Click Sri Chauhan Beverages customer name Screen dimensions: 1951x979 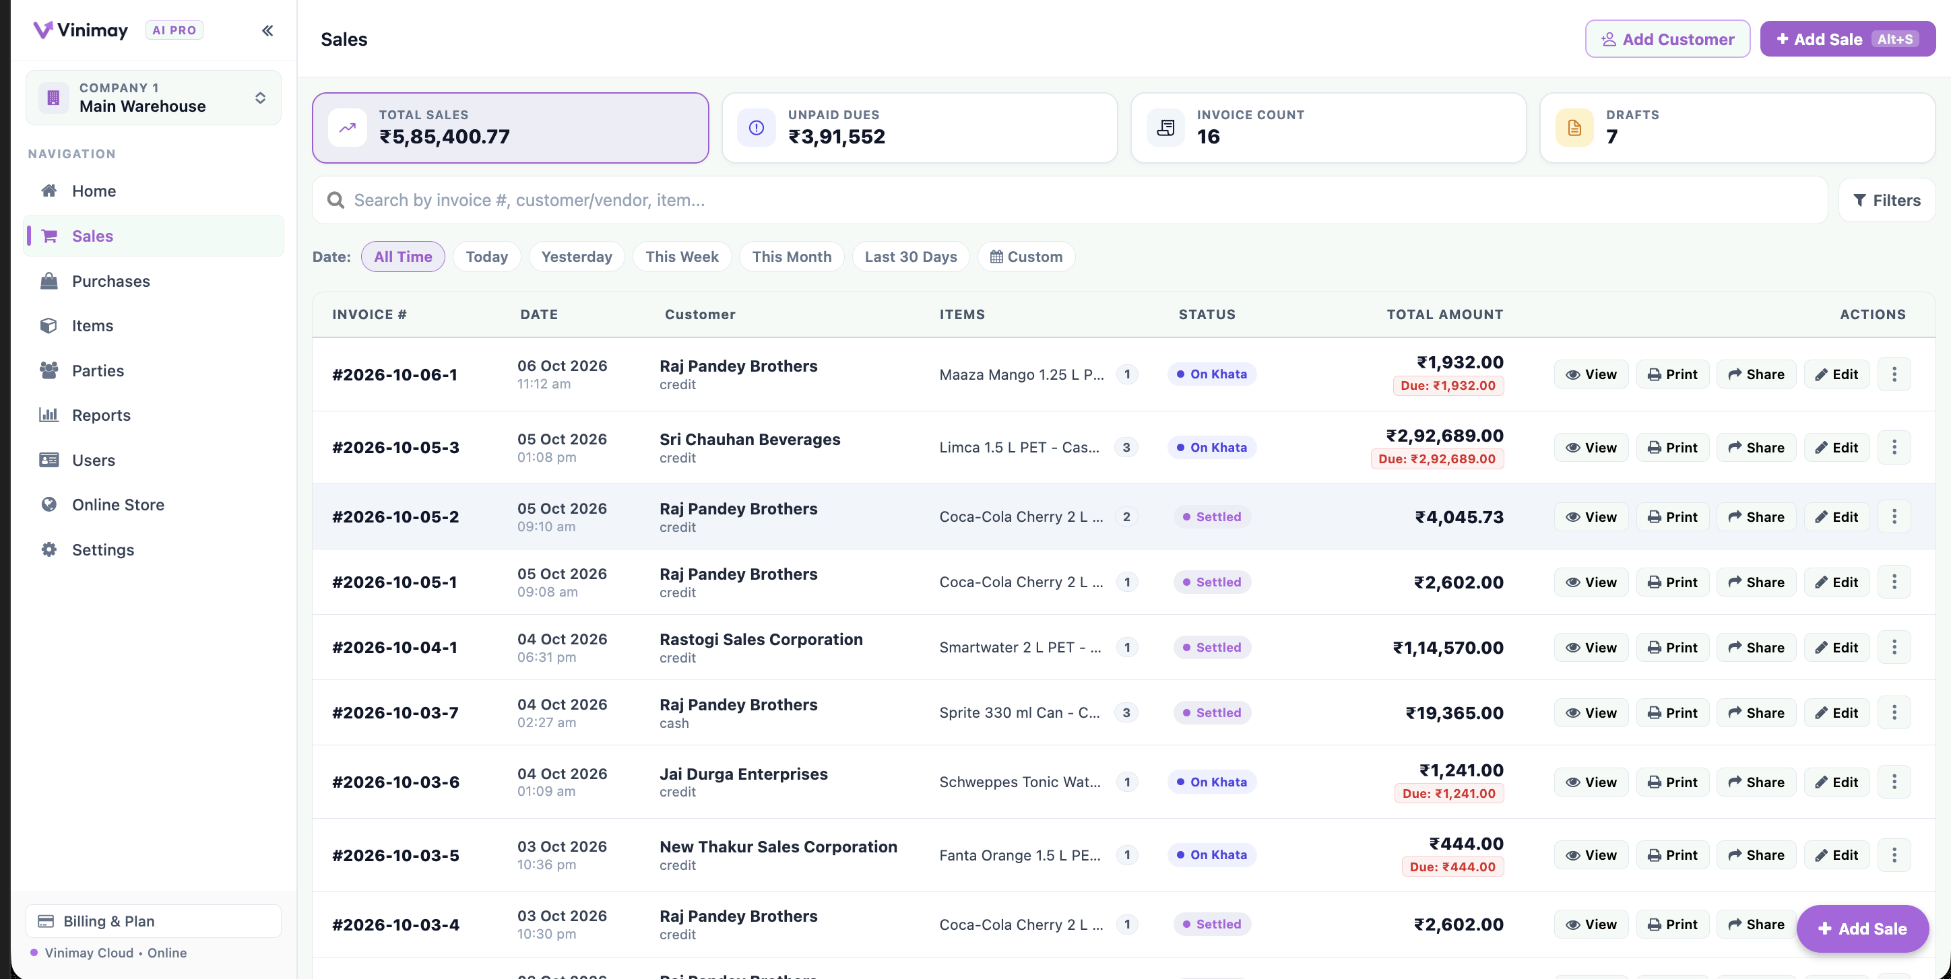click(x=750, y=439)
